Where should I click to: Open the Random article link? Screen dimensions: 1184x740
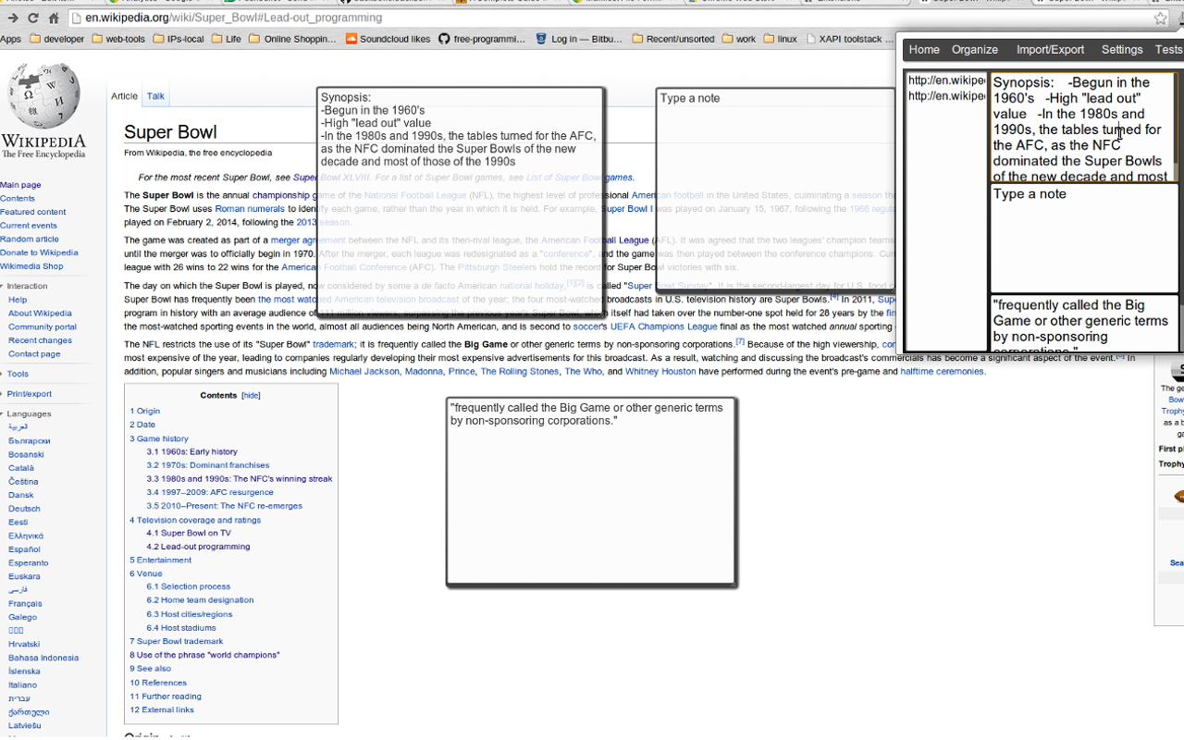click(x=30, y=239)
